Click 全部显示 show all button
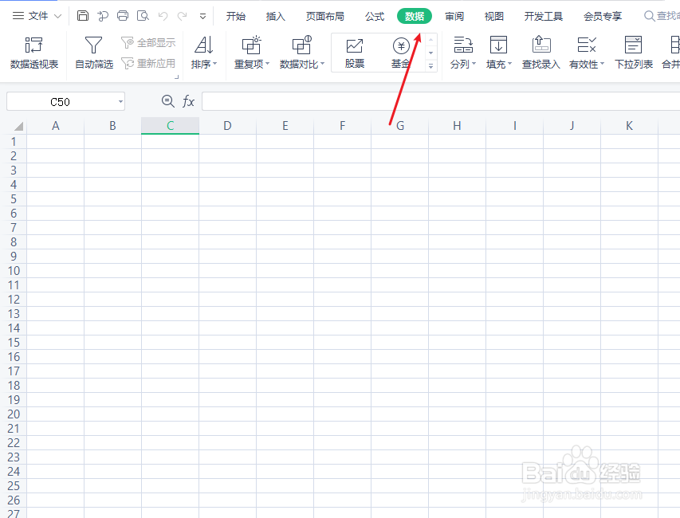 pyautogui.click(x=148, y=42)
